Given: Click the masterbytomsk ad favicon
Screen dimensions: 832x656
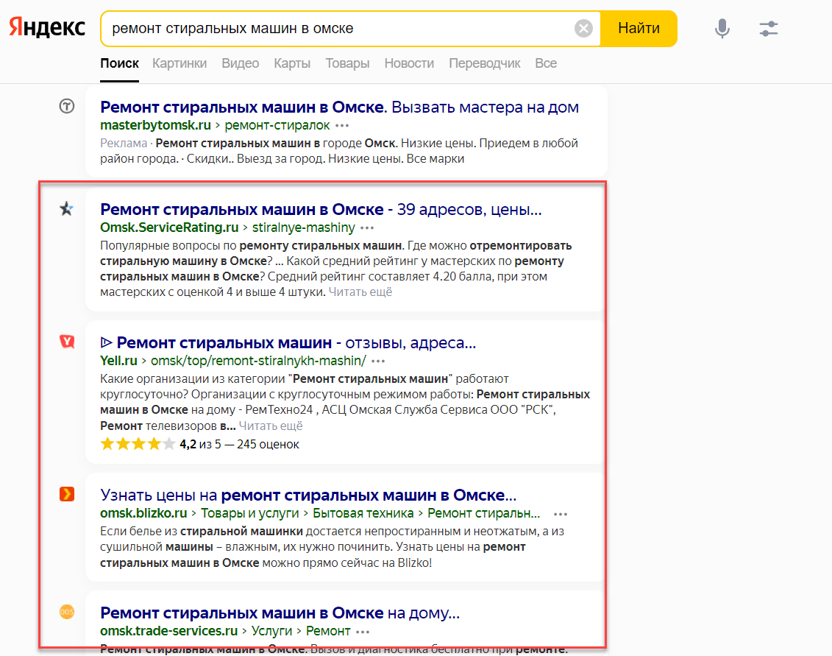Looking at the screenshot, I should (x=67, y=107).
